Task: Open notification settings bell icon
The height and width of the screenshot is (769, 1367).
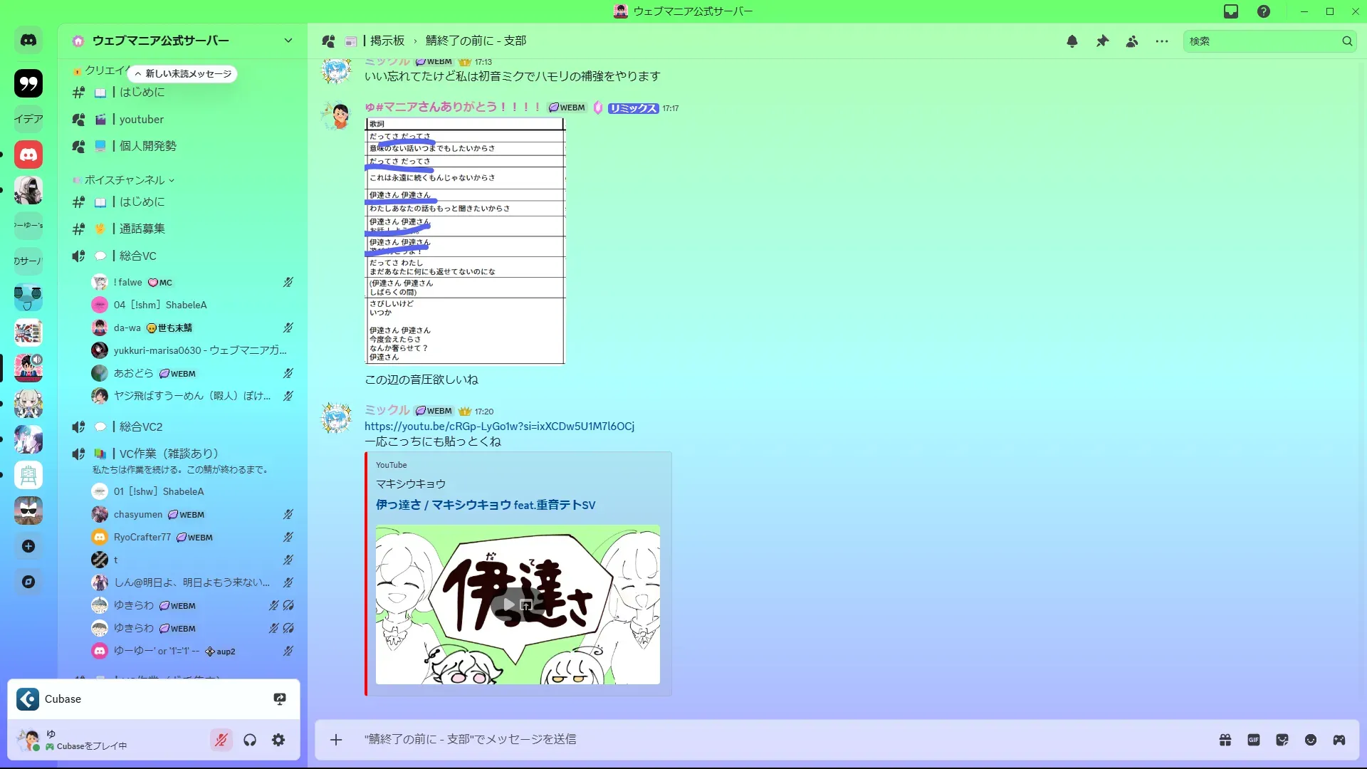Action: [x=1072, y=41]
